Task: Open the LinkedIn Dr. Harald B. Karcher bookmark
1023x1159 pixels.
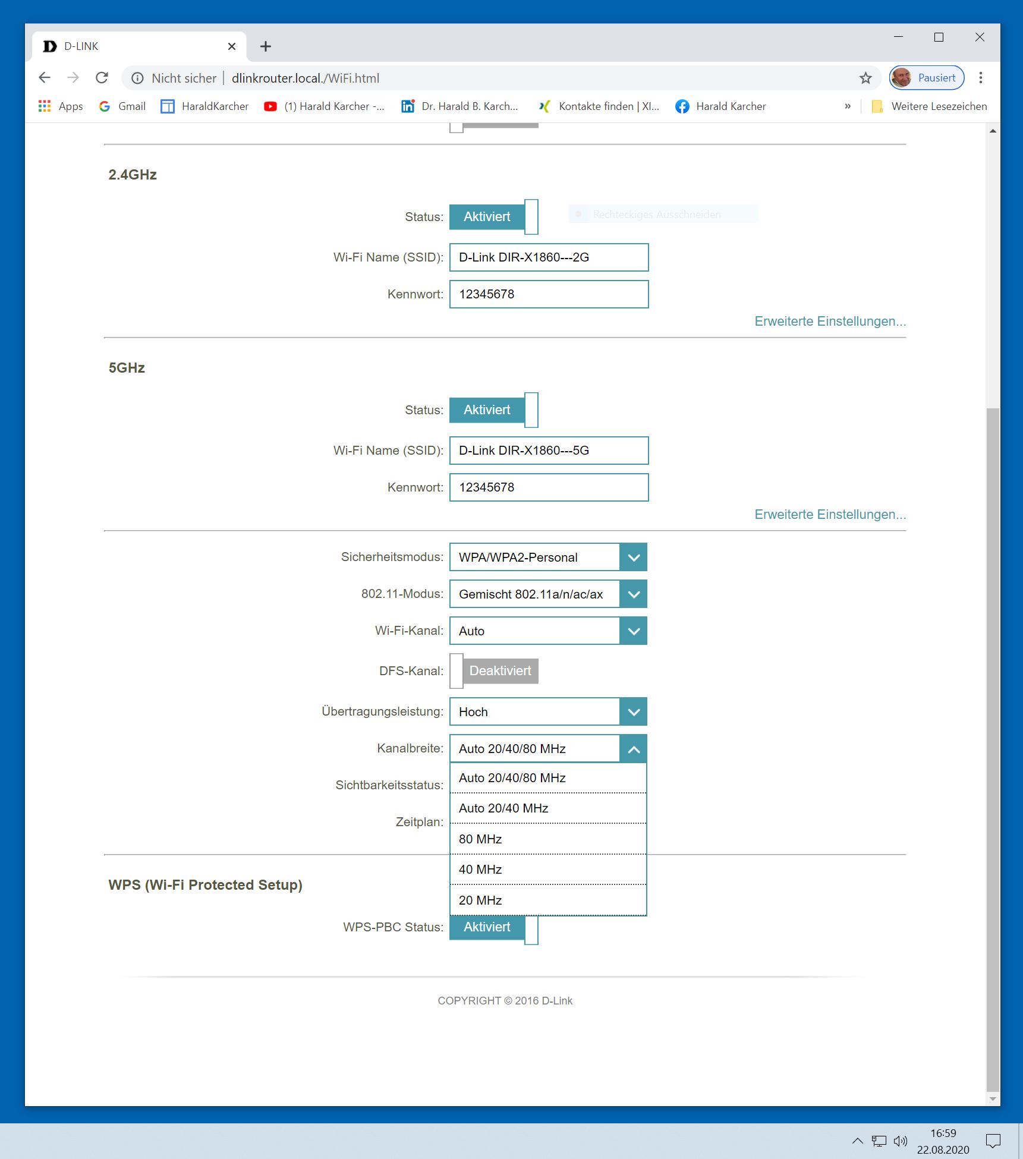Action: click(460, 106)
